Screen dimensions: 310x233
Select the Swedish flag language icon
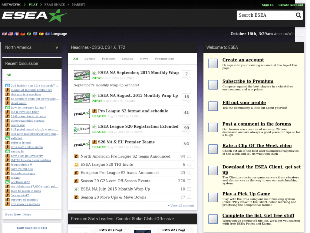pos(47,34)
